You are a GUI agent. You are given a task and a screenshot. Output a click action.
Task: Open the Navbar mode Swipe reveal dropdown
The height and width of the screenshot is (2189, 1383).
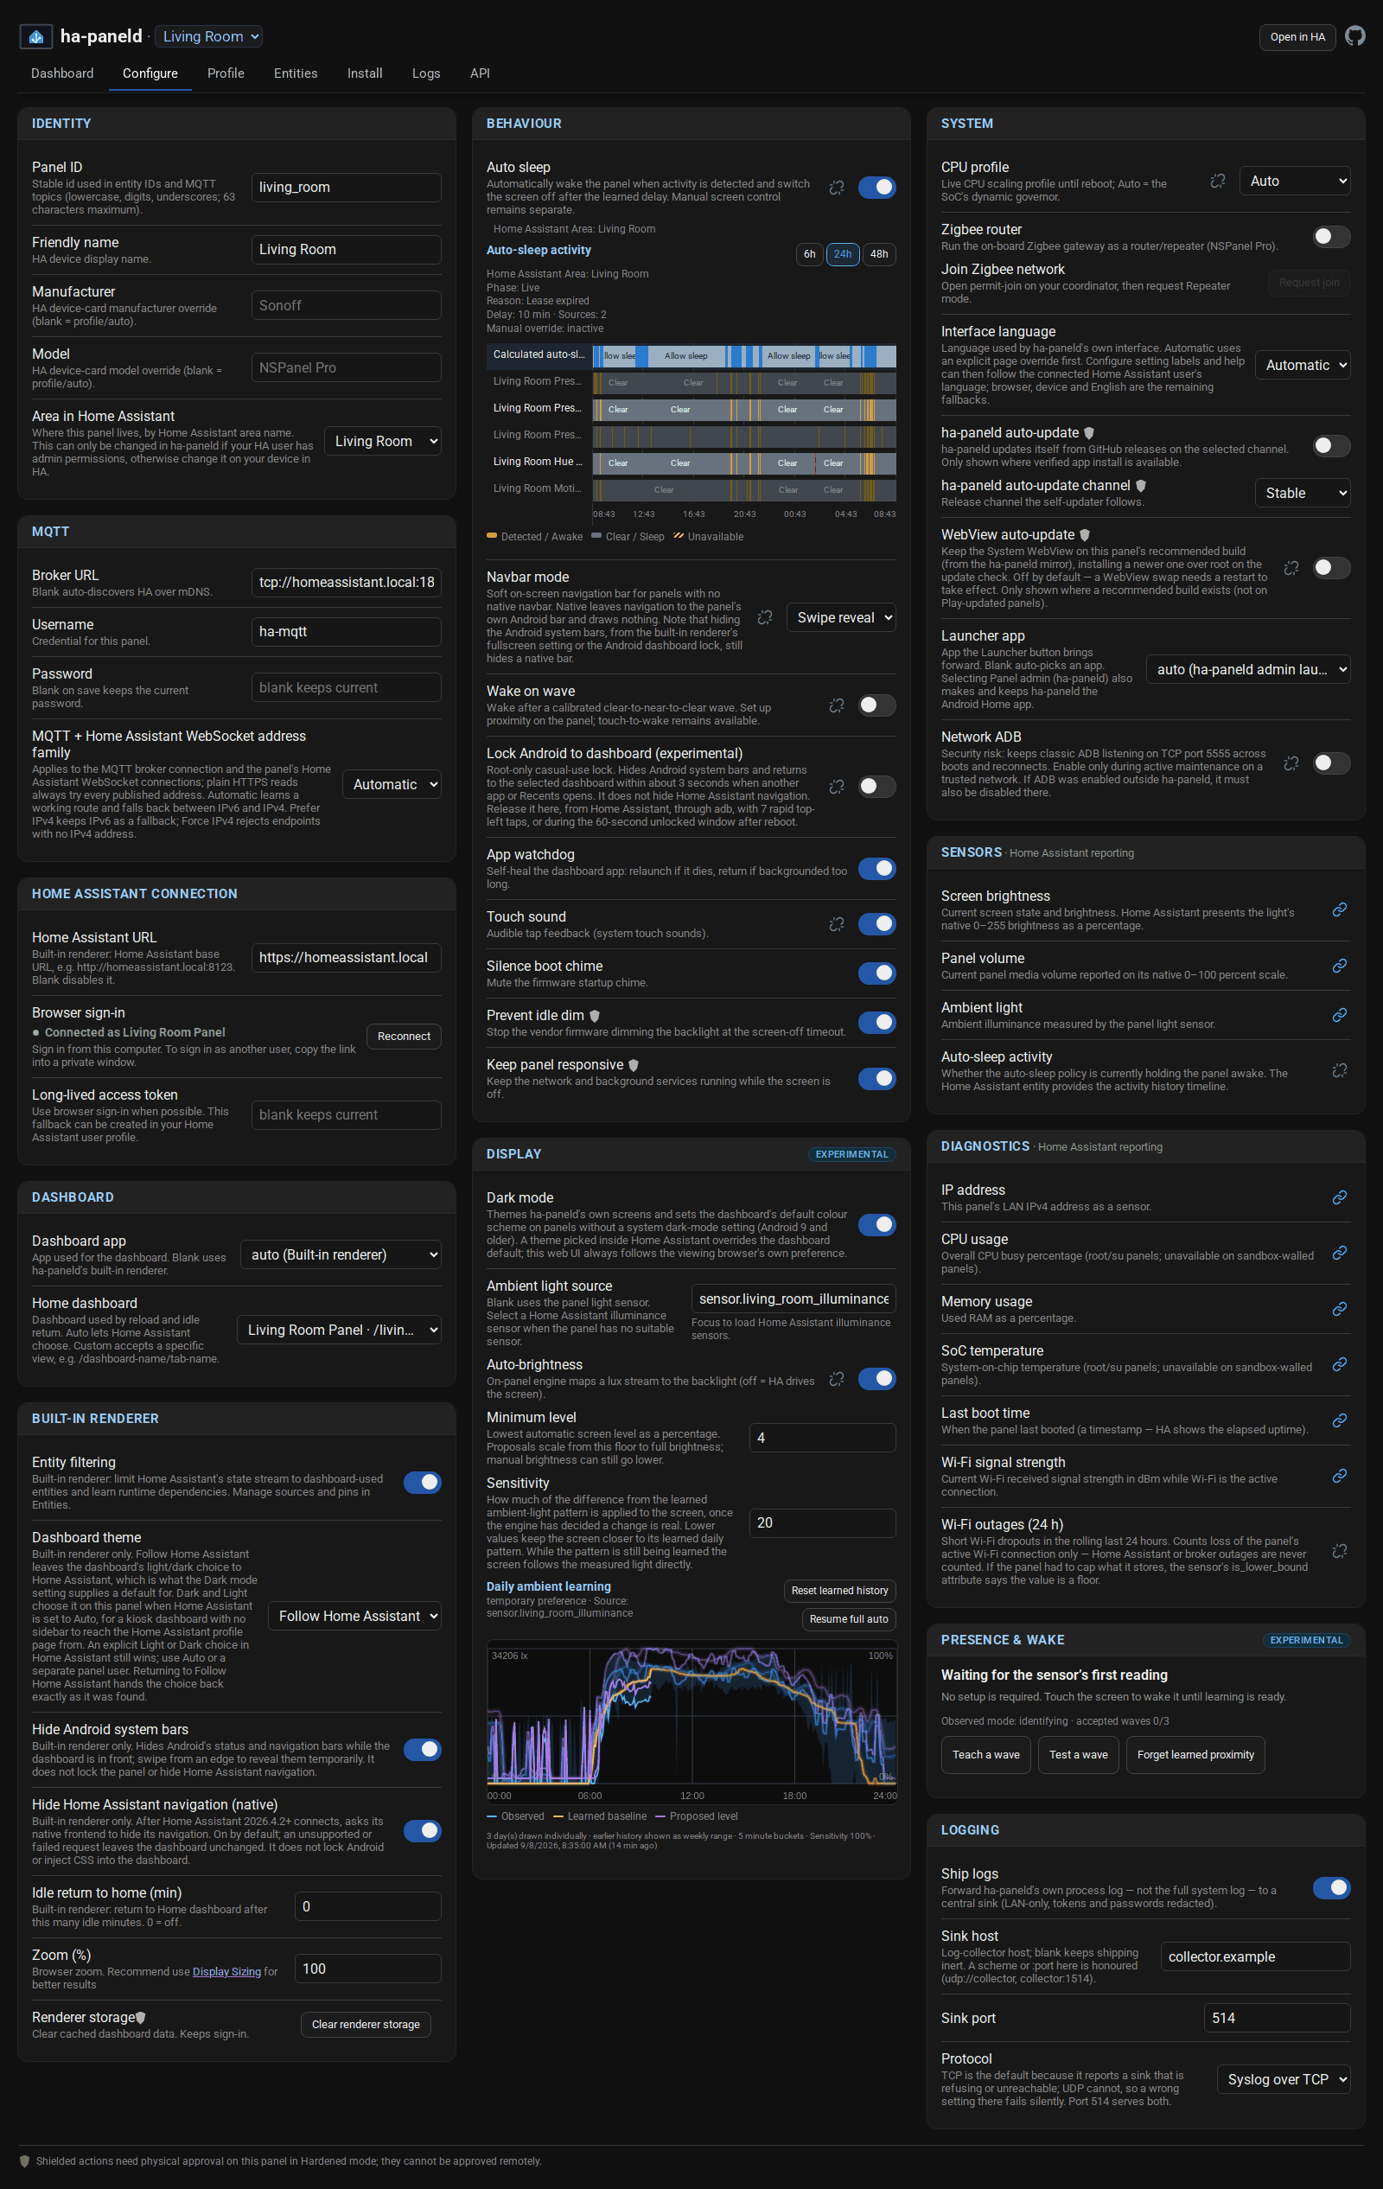tap(841, 618)
